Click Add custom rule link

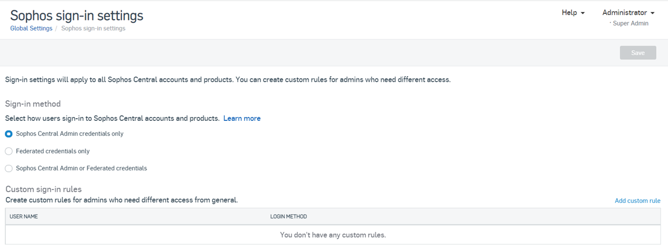pyautogui.click(x=637, y=201)
